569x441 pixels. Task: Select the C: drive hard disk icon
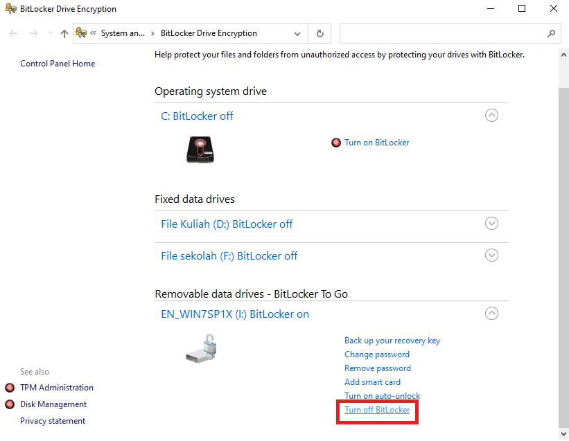(200, 148)
